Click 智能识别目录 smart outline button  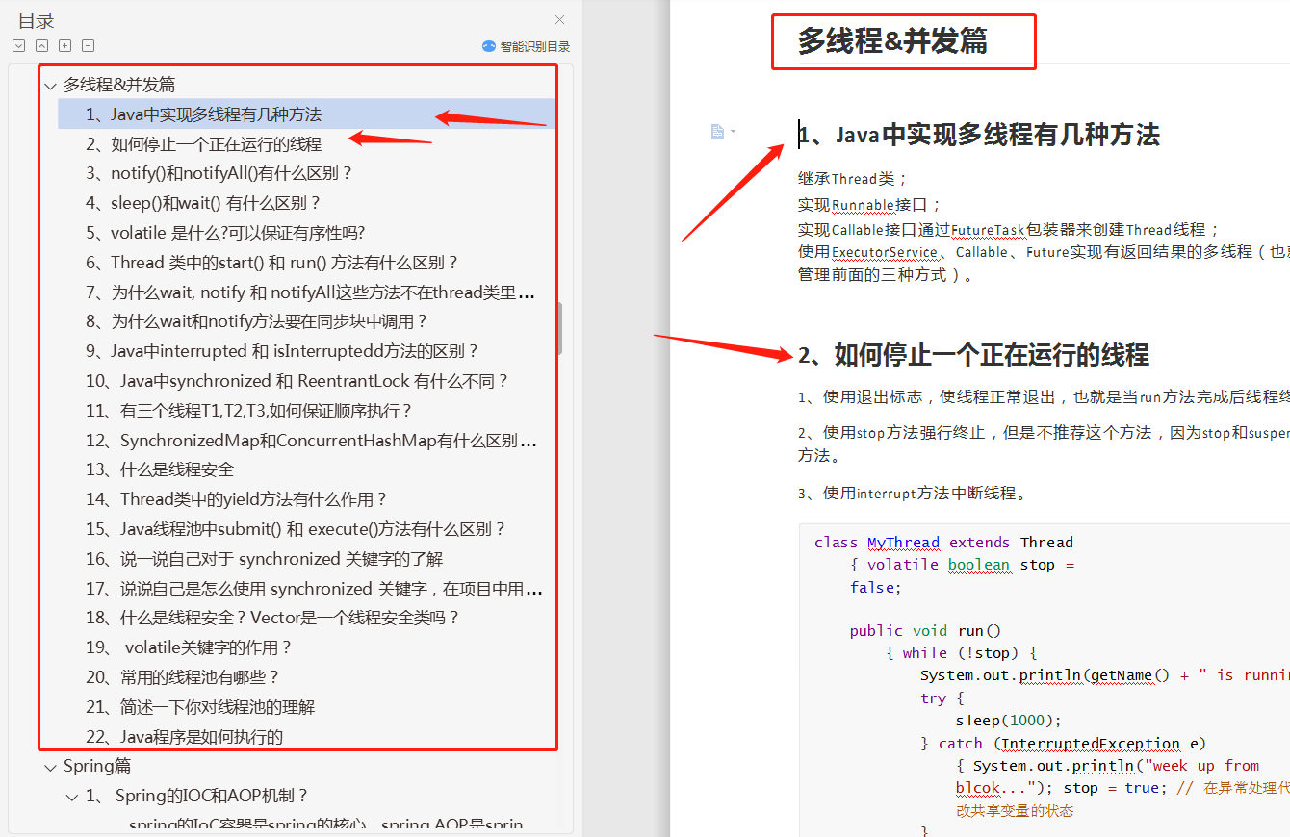point(526,46)
